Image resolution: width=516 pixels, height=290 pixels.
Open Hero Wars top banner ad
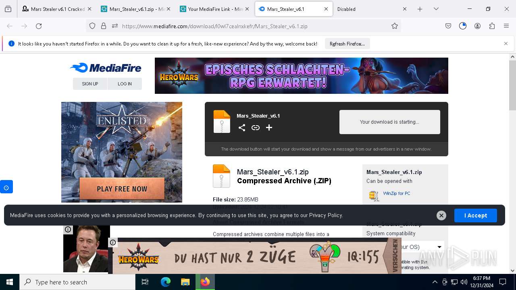(x=302, y=76)
